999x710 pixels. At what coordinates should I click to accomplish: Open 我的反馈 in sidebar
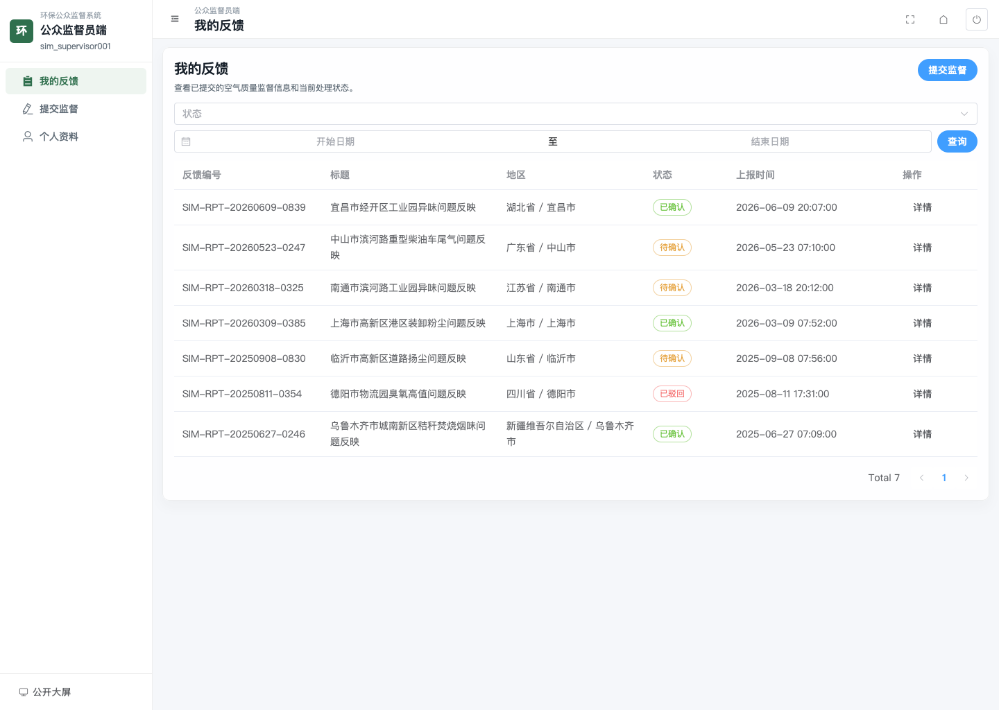(x=76, y=81)
